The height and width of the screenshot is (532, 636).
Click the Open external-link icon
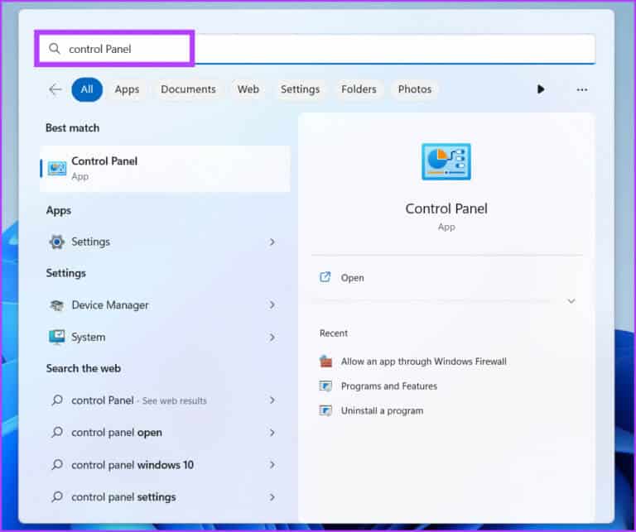pos(325,277)
